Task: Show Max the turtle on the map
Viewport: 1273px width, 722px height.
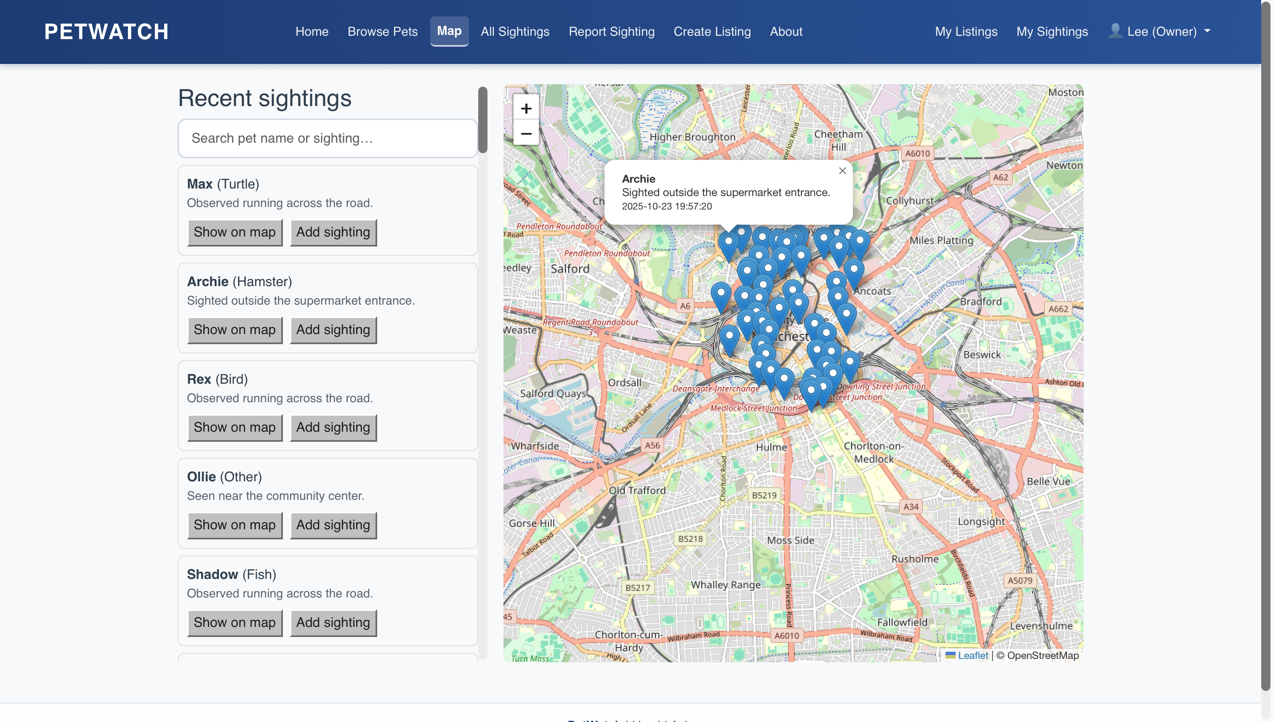Action: click(234, 232)
